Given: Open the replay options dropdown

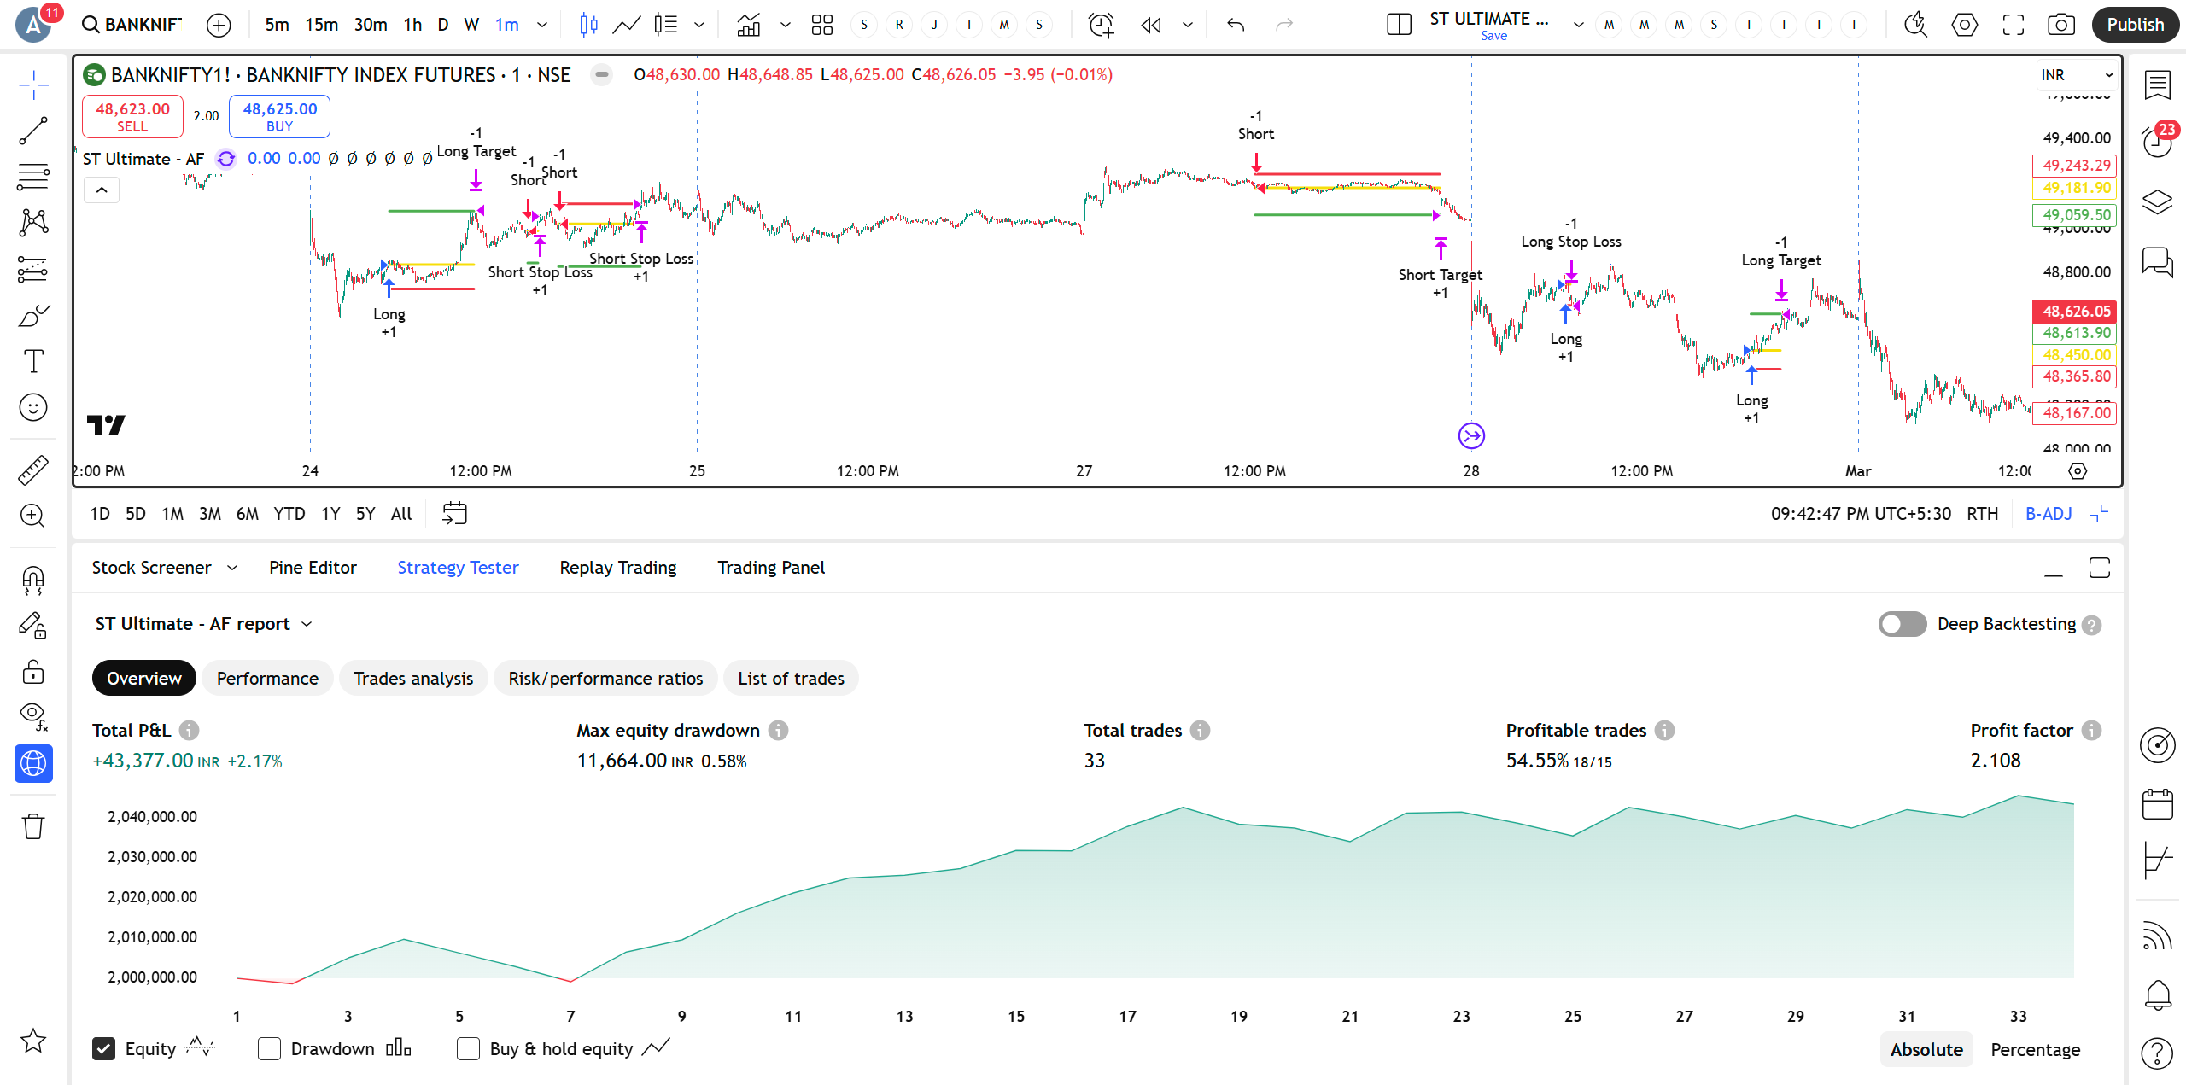Looking at the screenshot, I should [1188, 25].
